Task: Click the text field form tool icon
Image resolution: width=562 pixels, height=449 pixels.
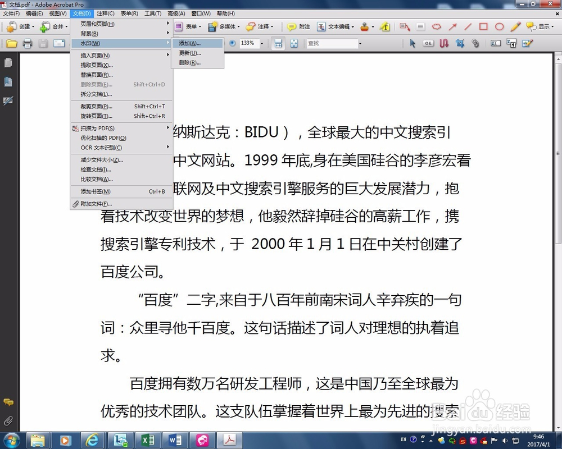Action: (496, 43)
